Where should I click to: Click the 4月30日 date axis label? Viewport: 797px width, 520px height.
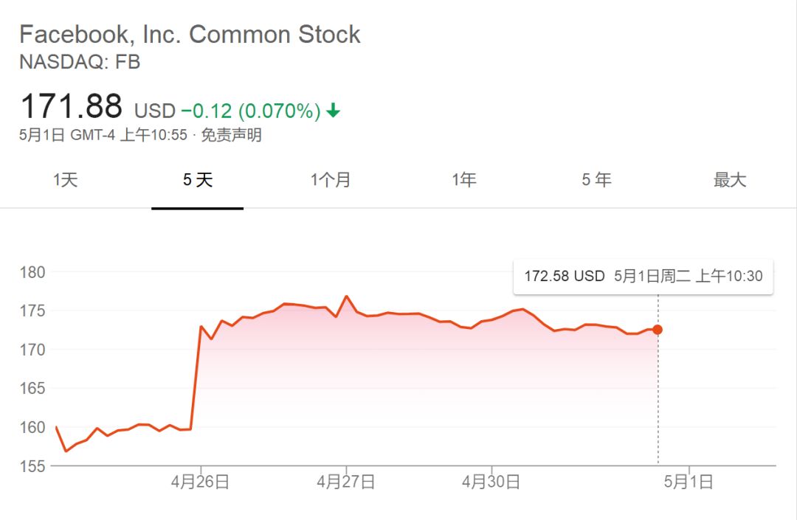tap(491, 482)
